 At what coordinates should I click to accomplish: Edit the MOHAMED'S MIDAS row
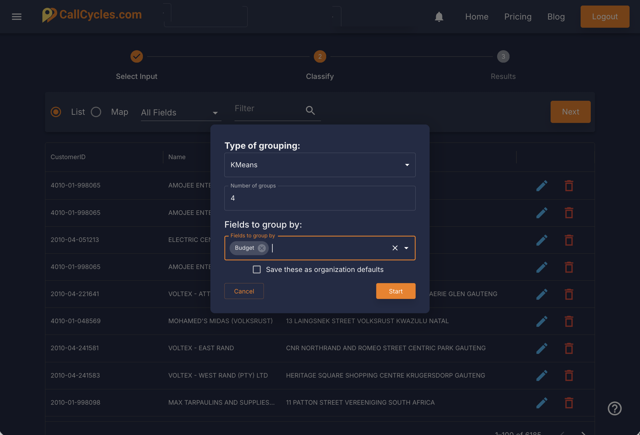click(542, 321)
